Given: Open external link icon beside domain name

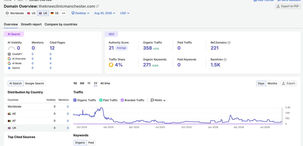Looking at the screenshot, I should coord(98,6).
